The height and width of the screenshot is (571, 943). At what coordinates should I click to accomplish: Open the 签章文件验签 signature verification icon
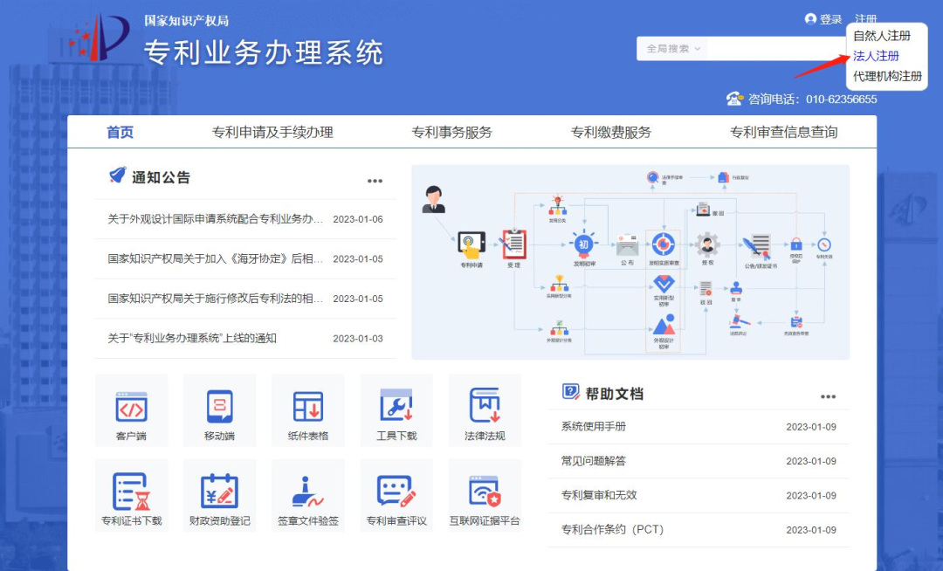point(308,496)
